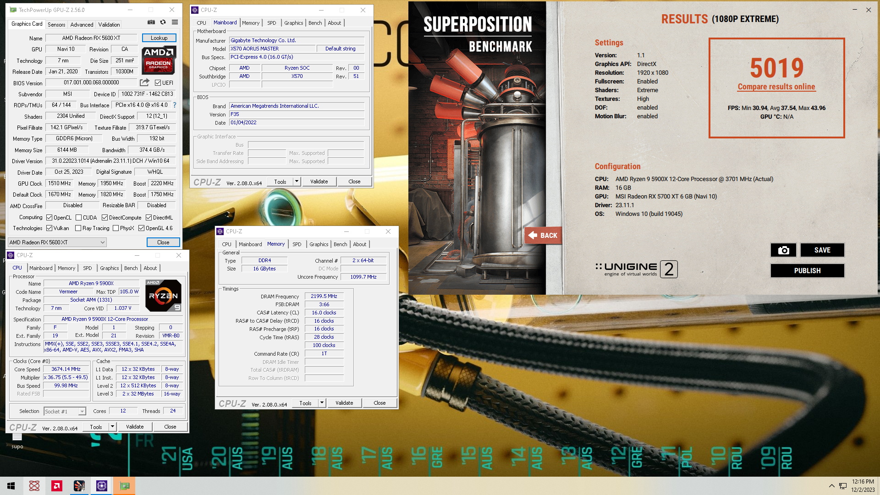Switch to Sensors tab in GPU-Z
The height and width of the screenshot is (495, 880).
click(56, 25)
